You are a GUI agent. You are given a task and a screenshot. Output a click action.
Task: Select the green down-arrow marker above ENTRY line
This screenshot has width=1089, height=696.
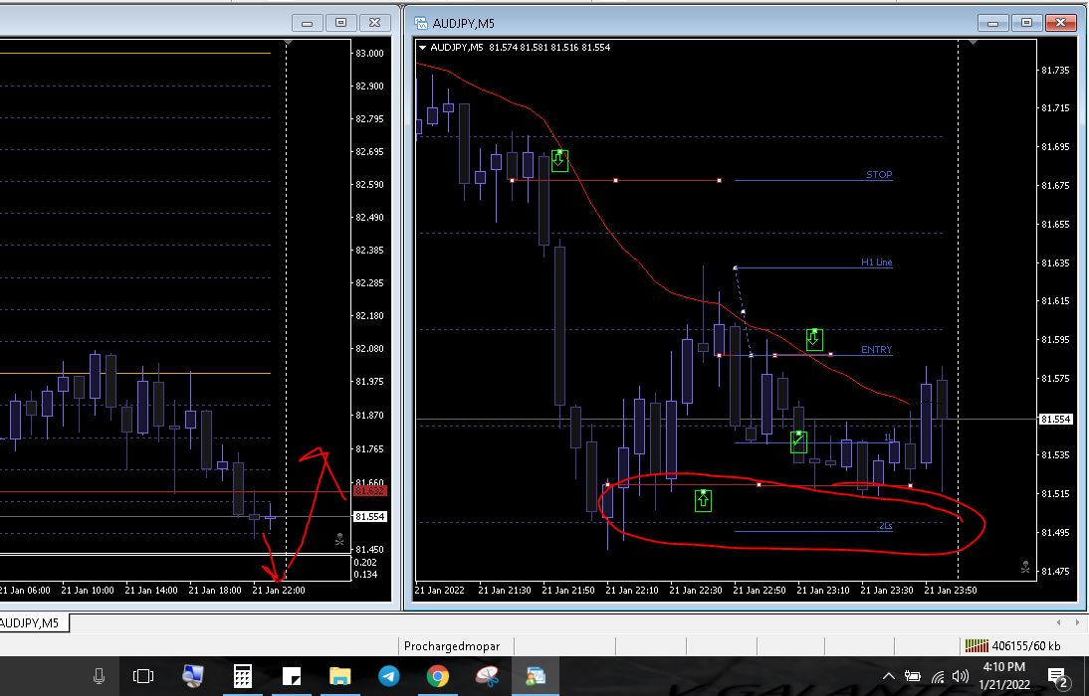814,339
